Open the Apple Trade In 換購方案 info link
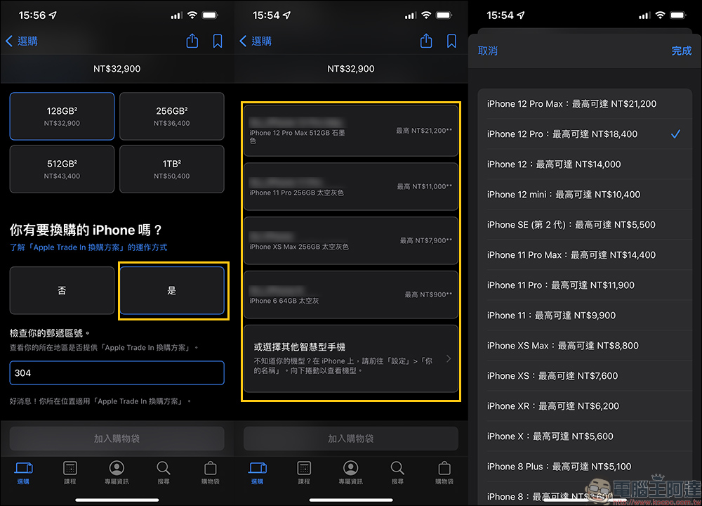This screenshot has height=506, width=702. (x=88, y=247)
